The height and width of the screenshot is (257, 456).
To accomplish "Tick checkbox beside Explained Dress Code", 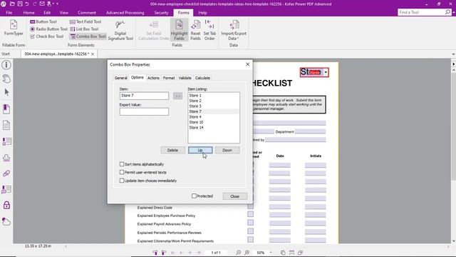I will [250, 206].
